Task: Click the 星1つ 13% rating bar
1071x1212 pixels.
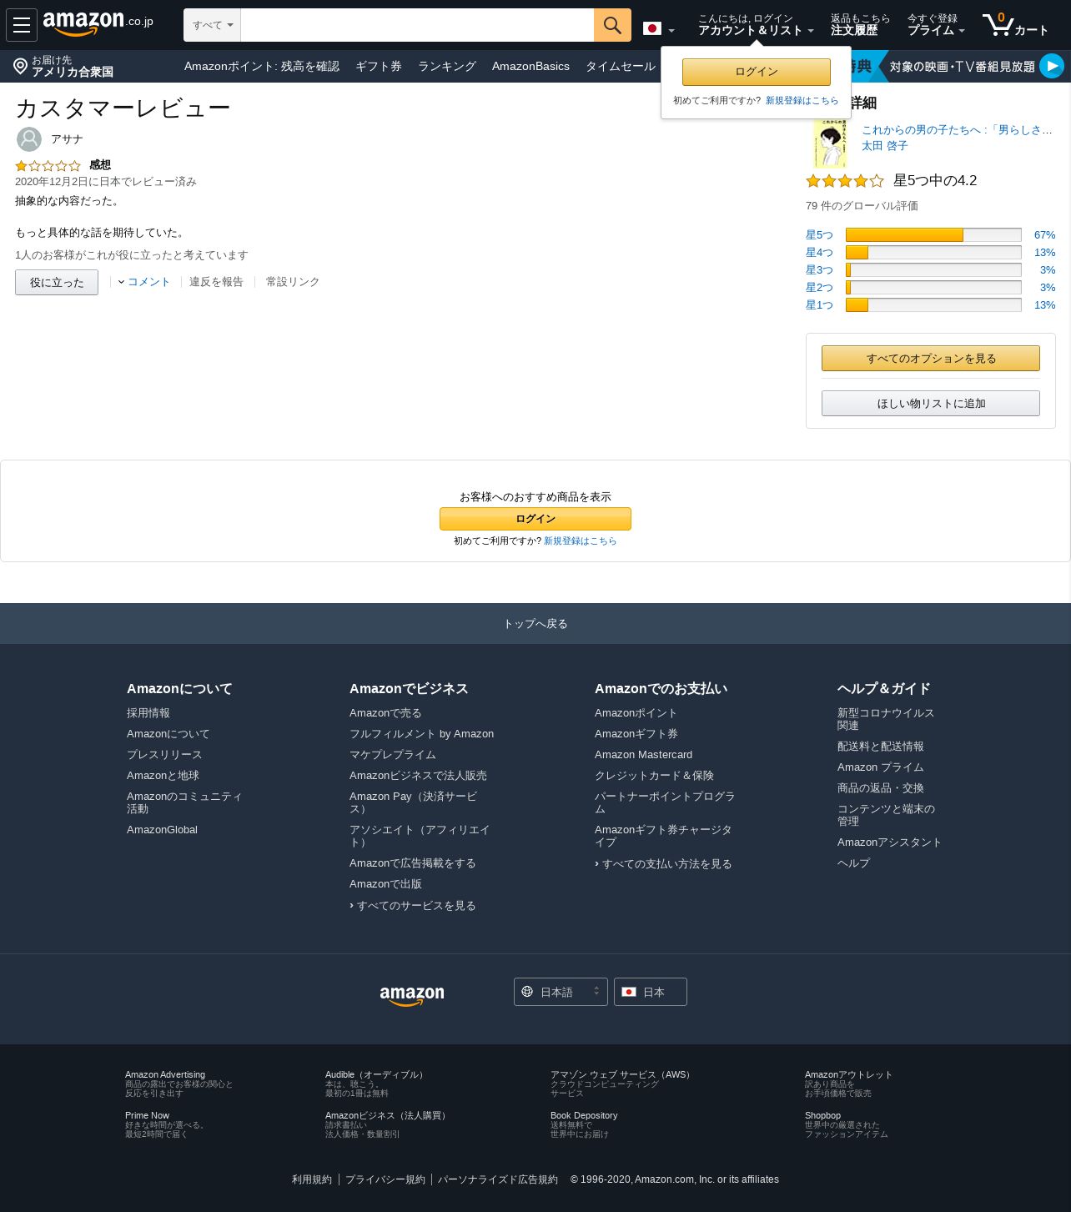Action: (x=933, y=305)
